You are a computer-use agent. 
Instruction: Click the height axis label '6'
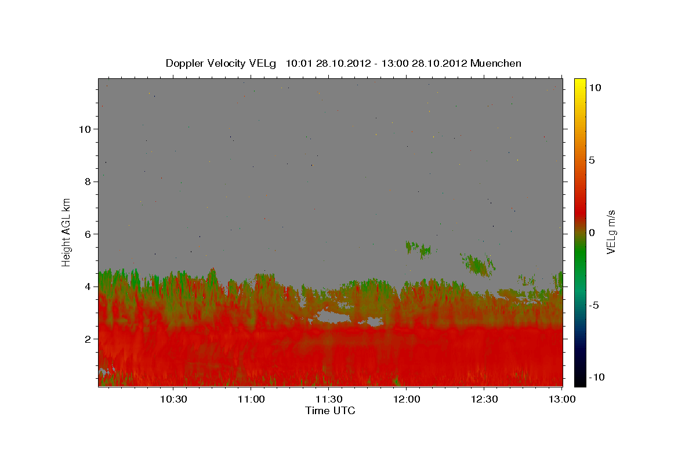point(88,234)
